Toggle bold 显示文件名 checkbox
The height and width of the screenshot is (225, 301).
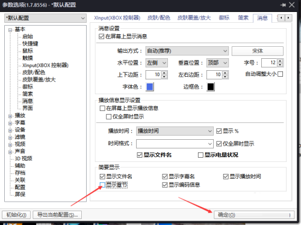point(140,155)
